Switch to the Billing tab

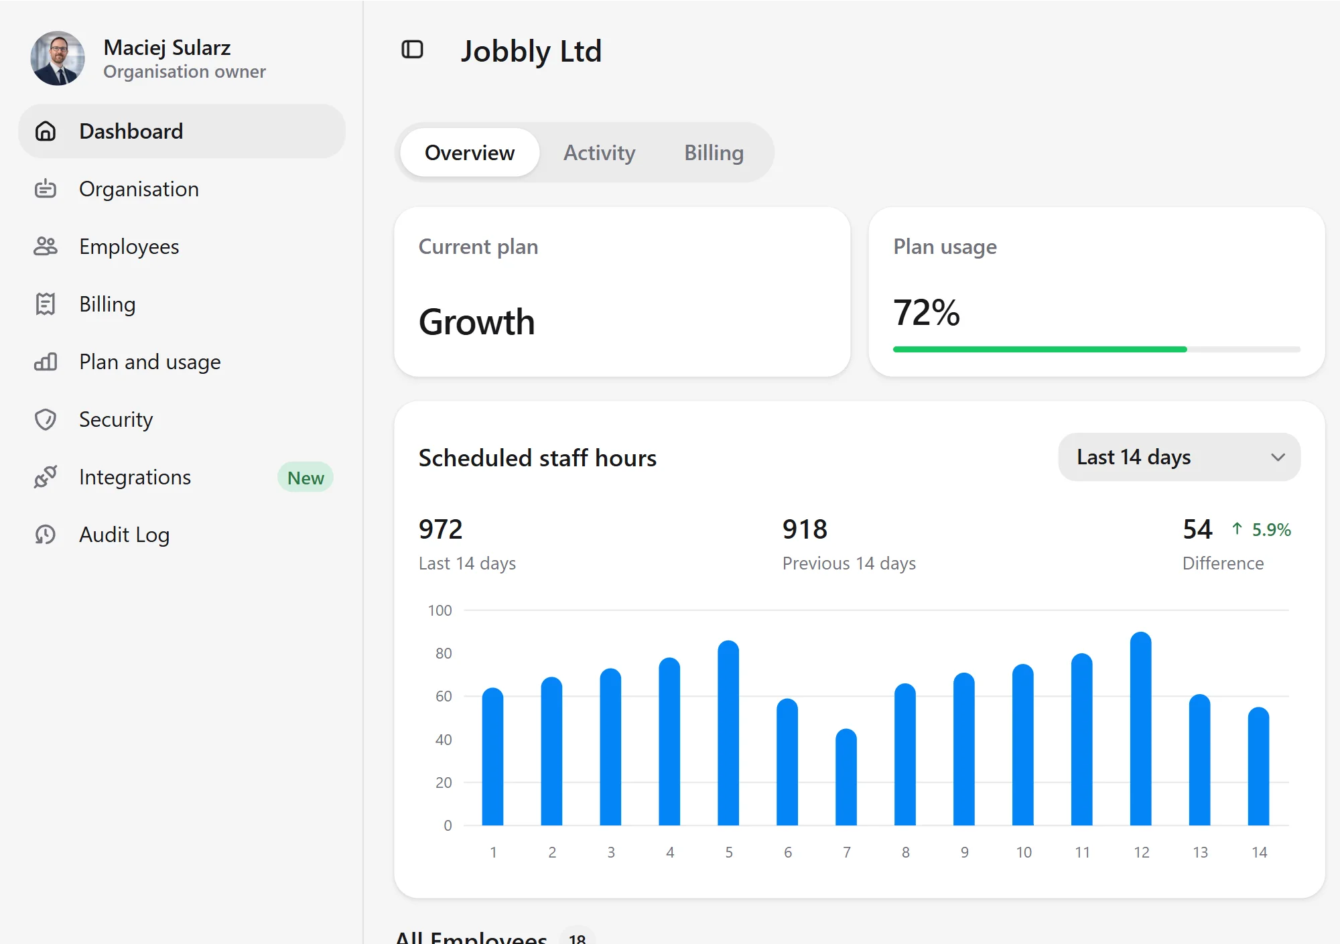click(714, 153)
